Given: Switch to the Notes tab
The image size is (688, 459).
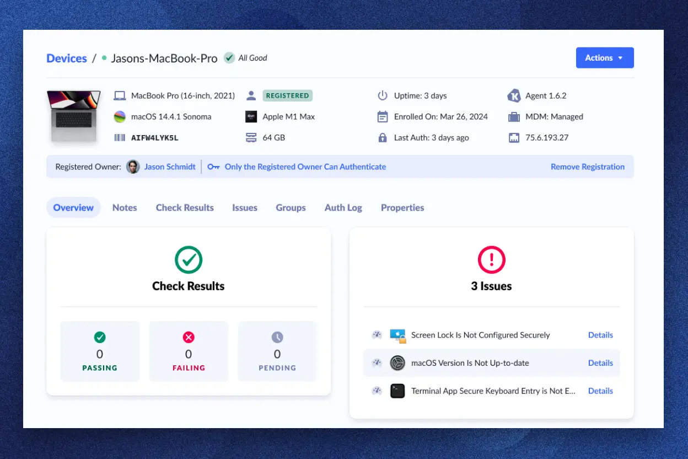Looking at the screenshot, I should tap(124, 207).
